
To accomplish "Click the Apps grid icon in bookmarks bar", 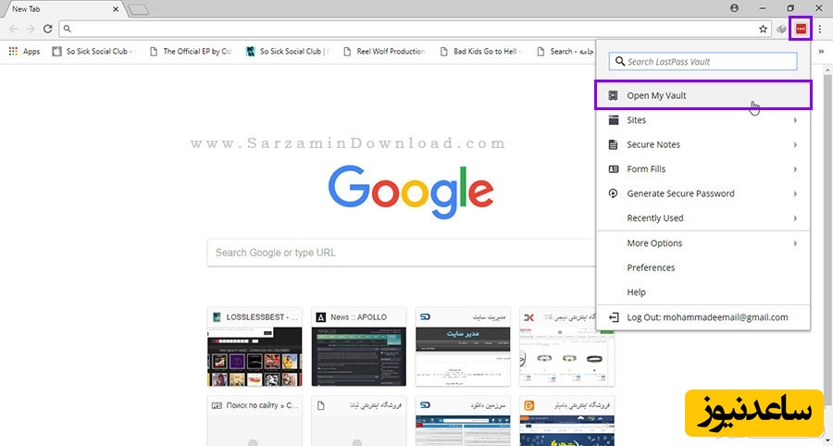I will 13,52.
